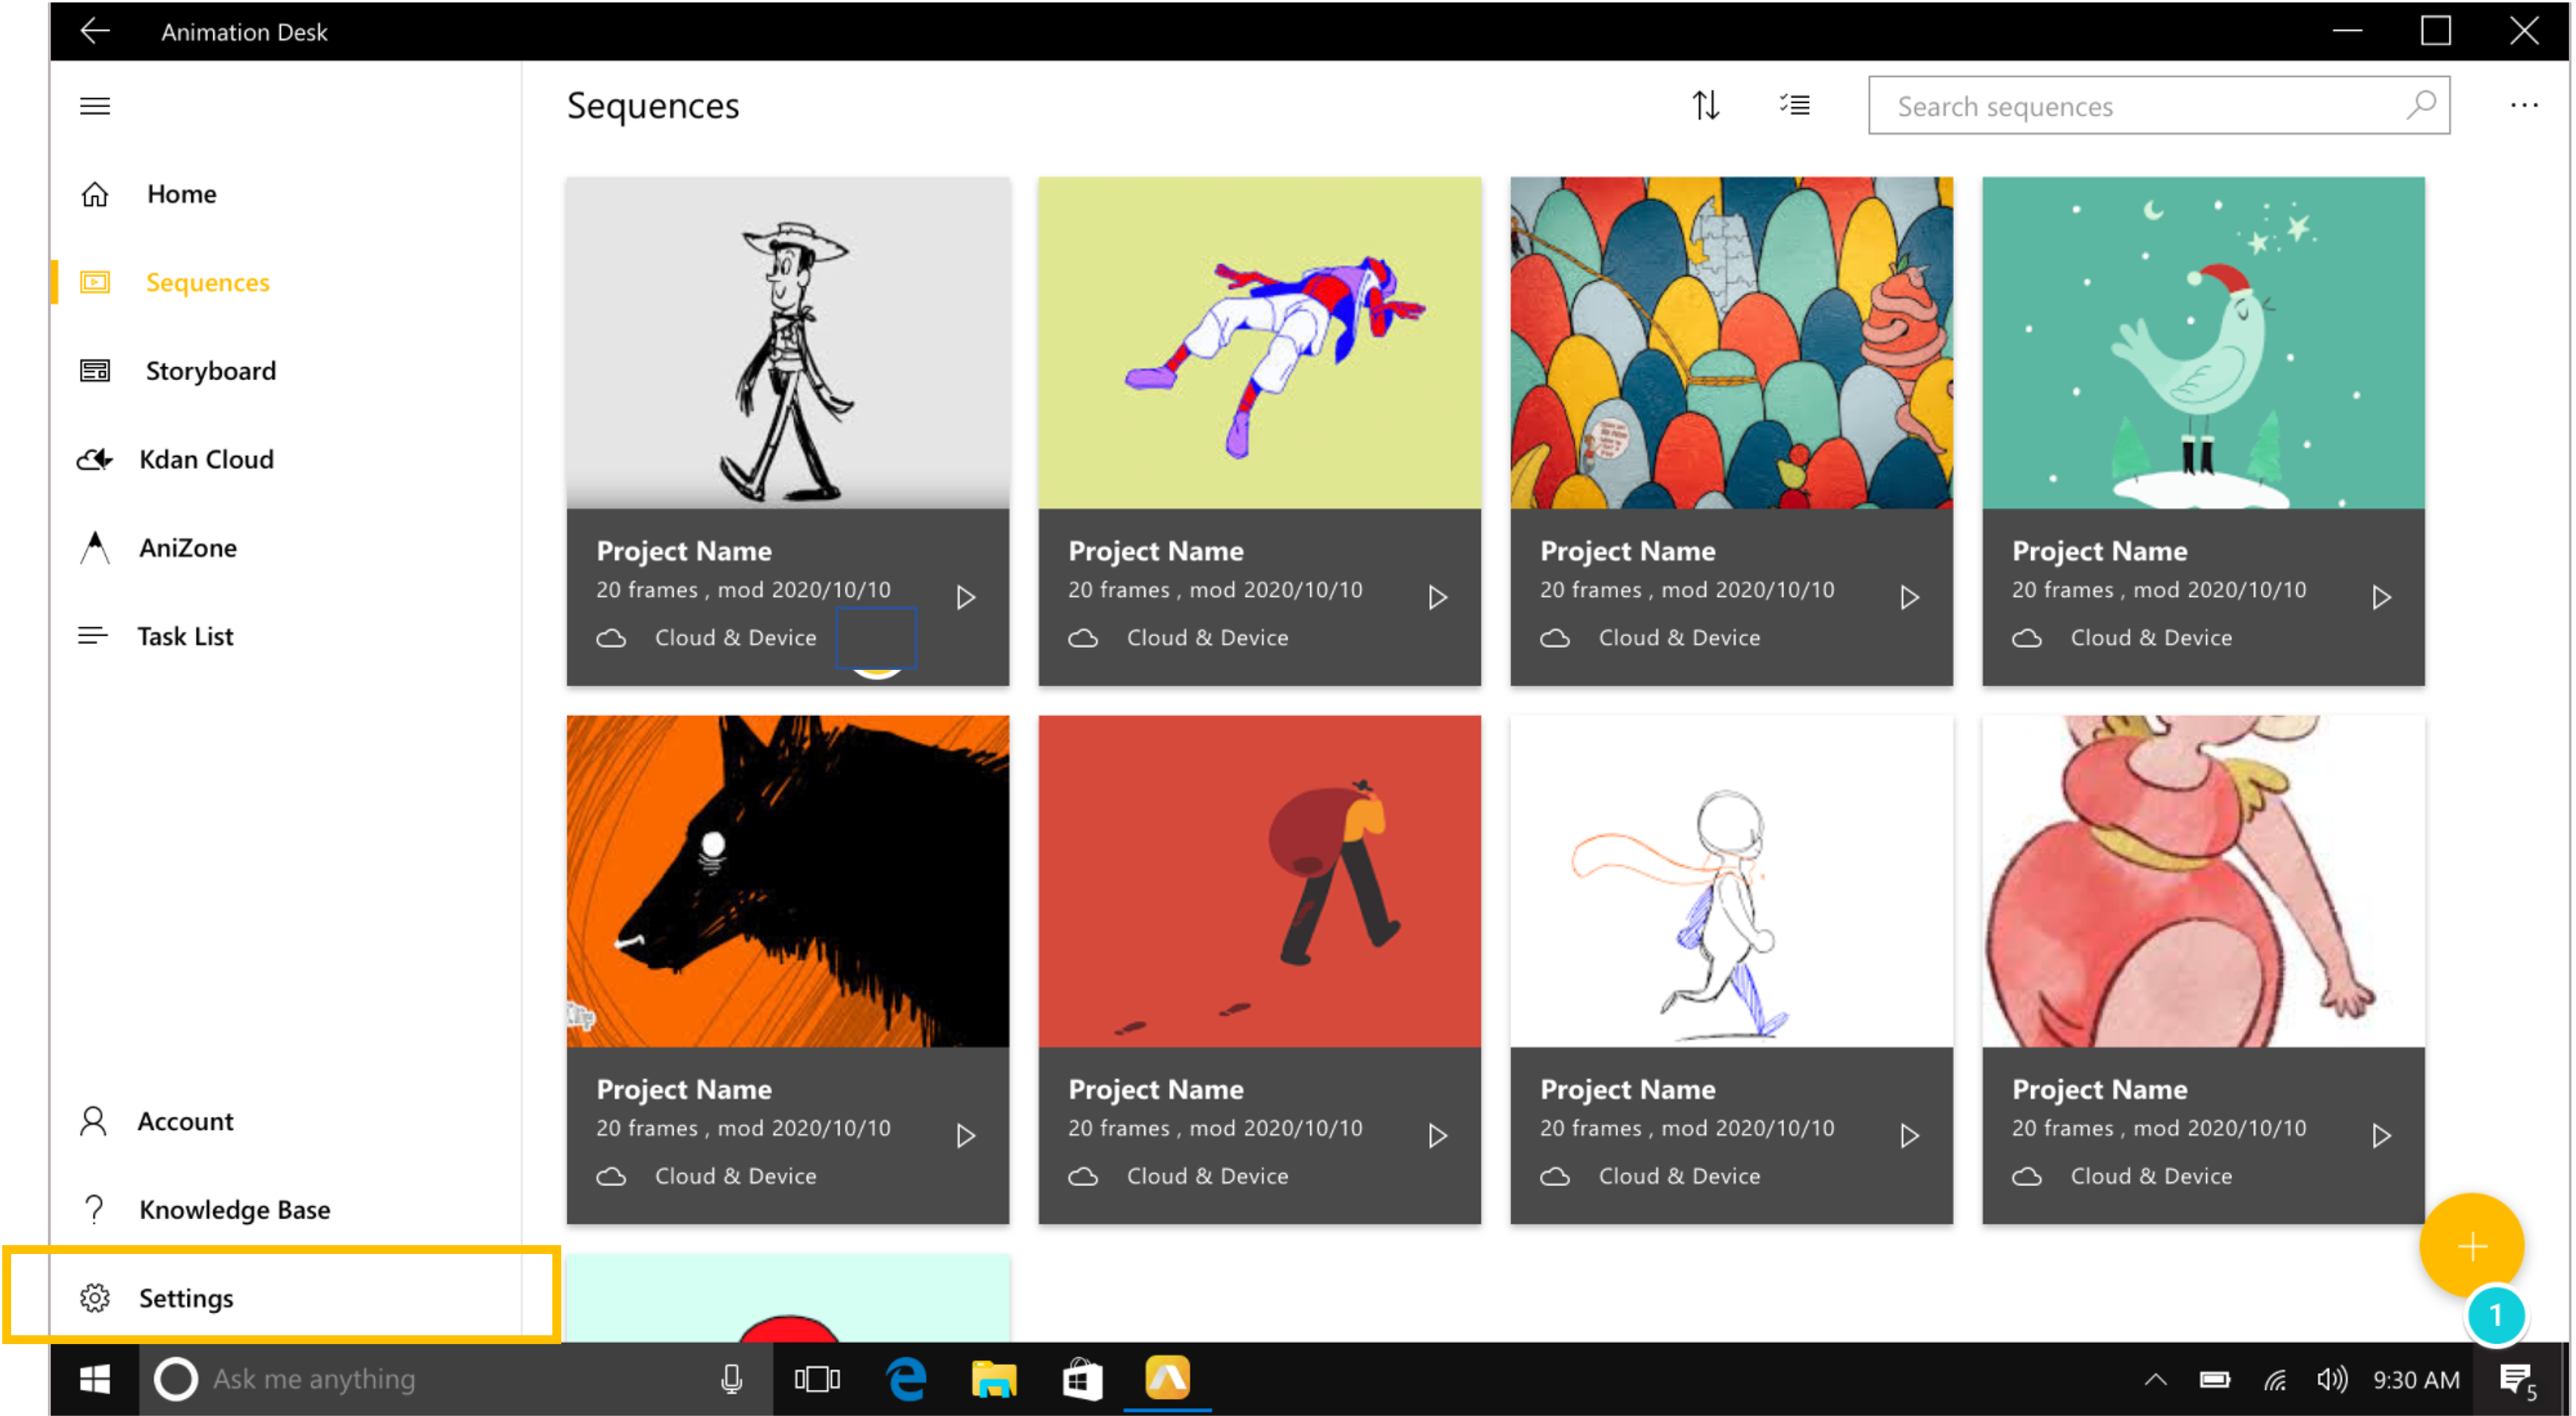Play the running scarf sketch sequence
This screenshot has width=2576, height=1416.
coord(1909,1135)
